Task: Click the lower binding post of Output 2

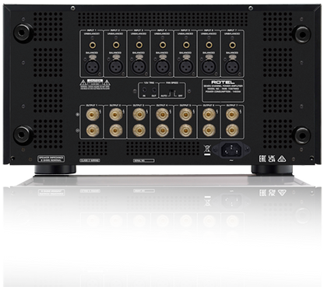Action: click(x=116, y=130)
